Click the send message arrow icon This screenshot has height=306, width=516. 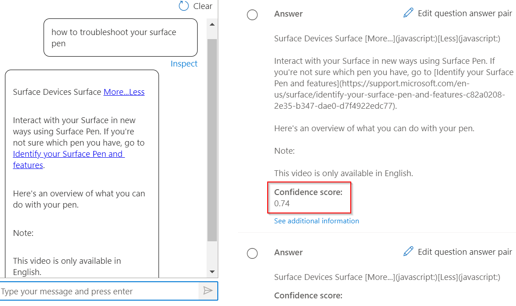click(208, 291)
